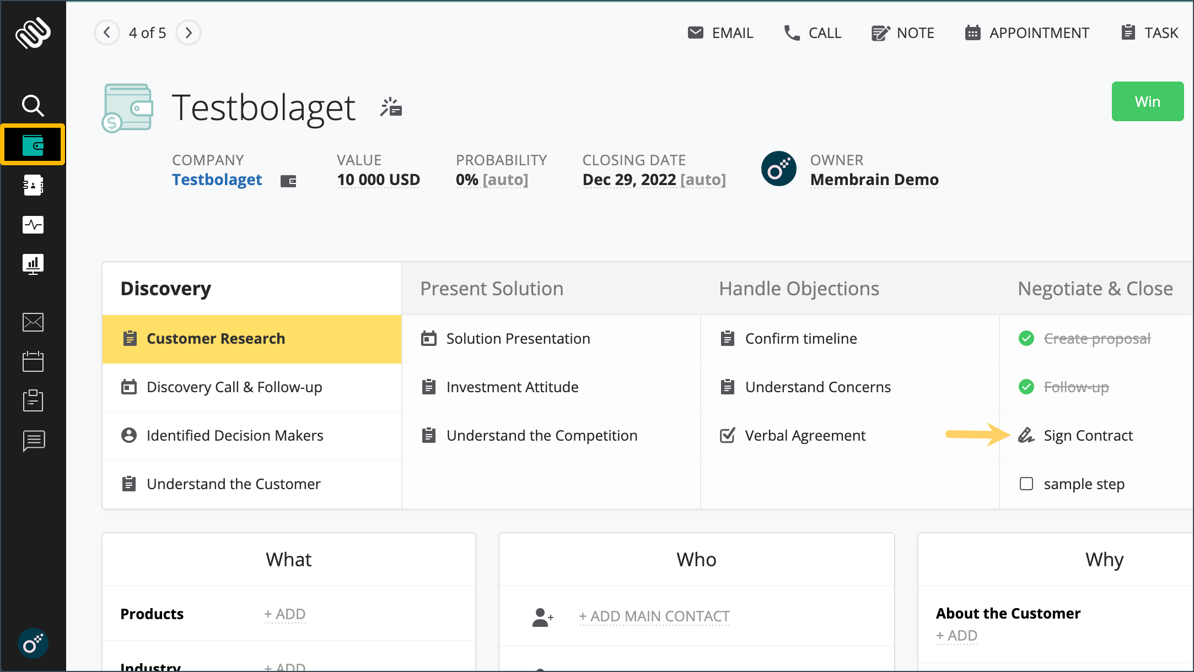Click the magic wand icon beside Testbolaget title
1194x672 pixels.
coord(391,107)
